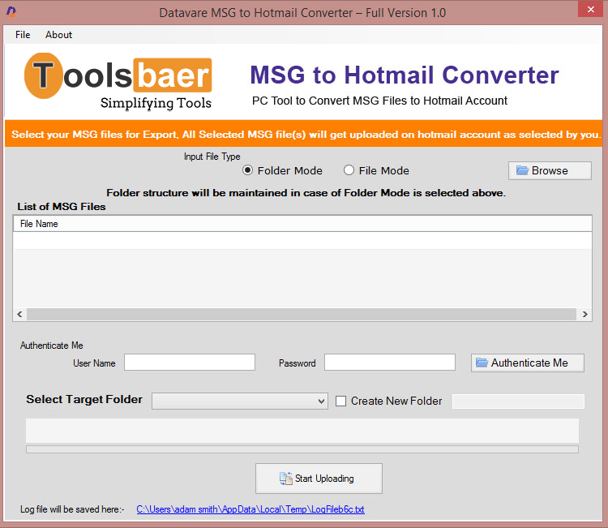
Task: Click the Datavare app icon in the title bar
Action: [11, 12]
